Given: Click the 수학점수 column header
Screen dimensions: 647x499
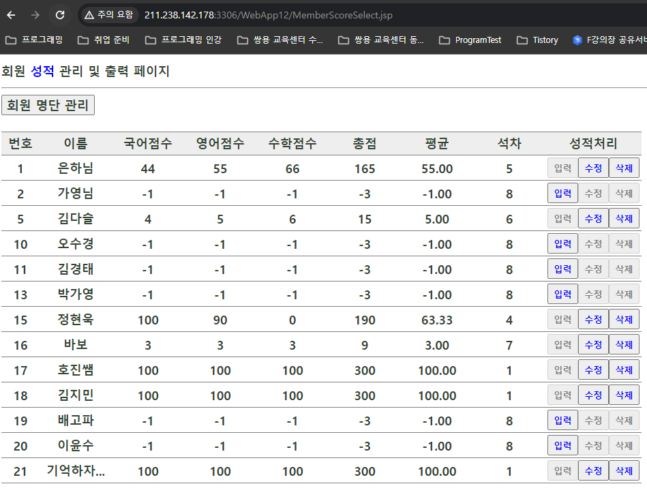Looking at the screenshot, I should click(x=292, y=143).
